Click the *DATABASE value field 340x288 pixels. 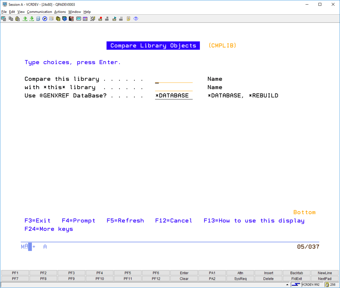[174, 96]
